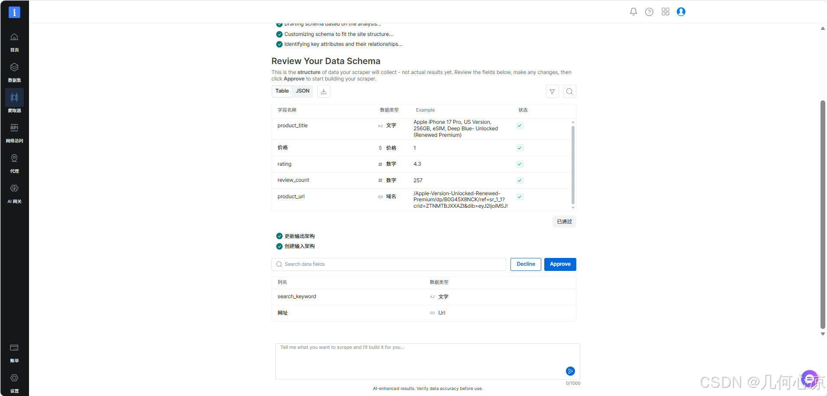Toggle the review_count status checkbox
Image resolution: width=827 pixels, height=396 pixels.
(x=520, y=180)
